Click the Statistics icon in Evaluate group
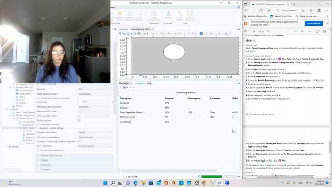This screenshot has height=187, width=332. (168, 15)
